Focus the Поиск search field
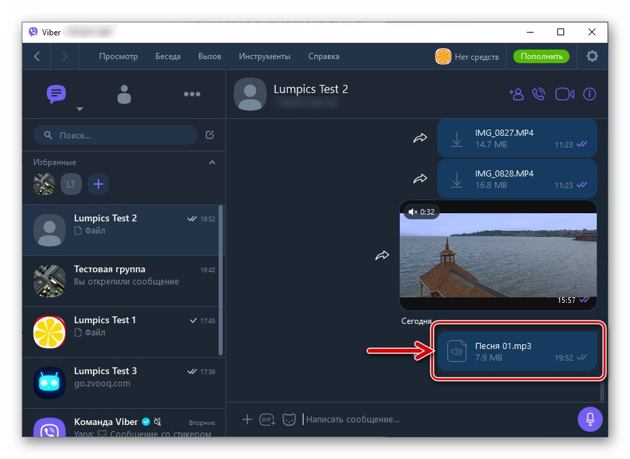 click(115, 135)
